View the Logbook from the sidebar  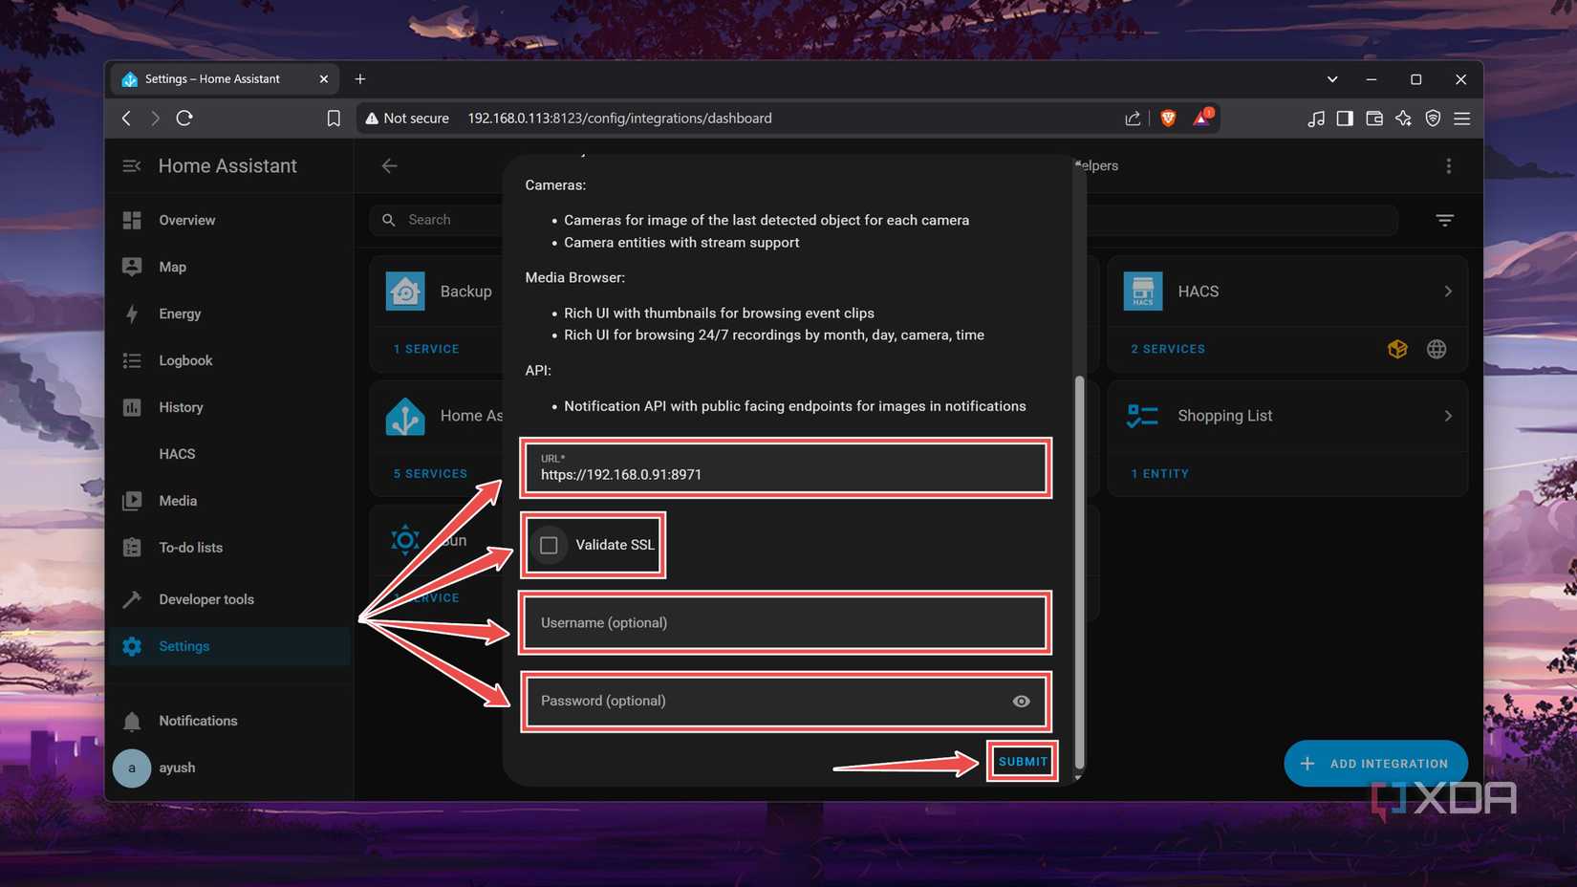(184, 360)
